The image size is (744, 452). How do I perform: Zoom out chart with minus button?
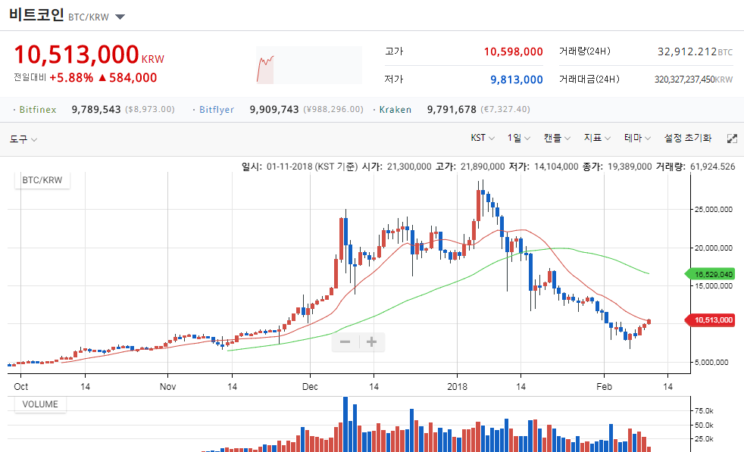(345, 342)
